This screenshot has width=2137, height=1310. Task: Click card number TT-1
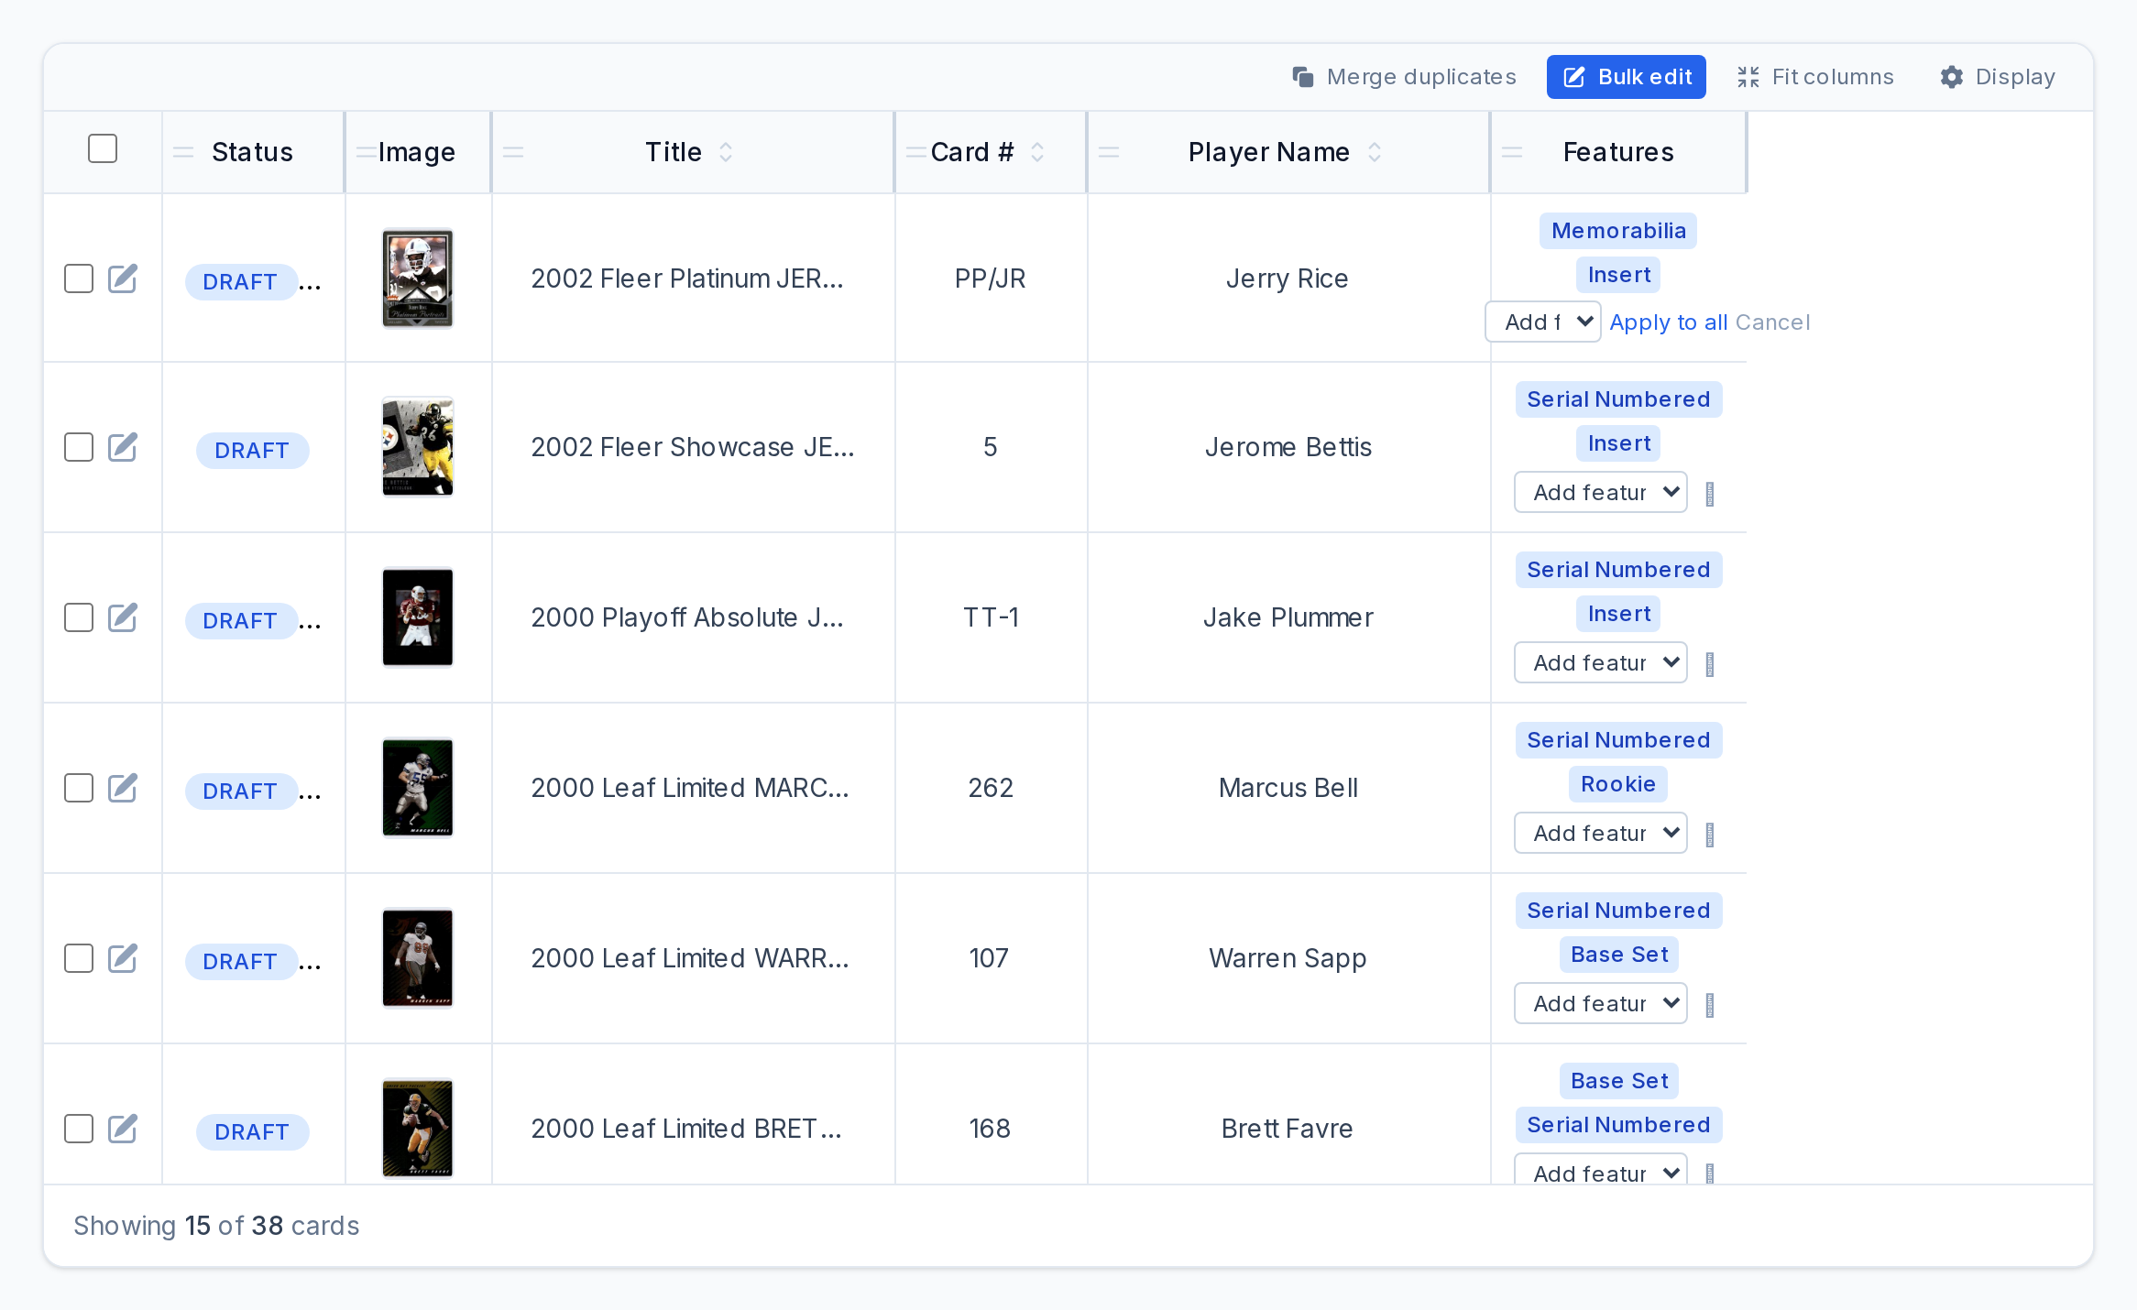(x=991, y=617)
